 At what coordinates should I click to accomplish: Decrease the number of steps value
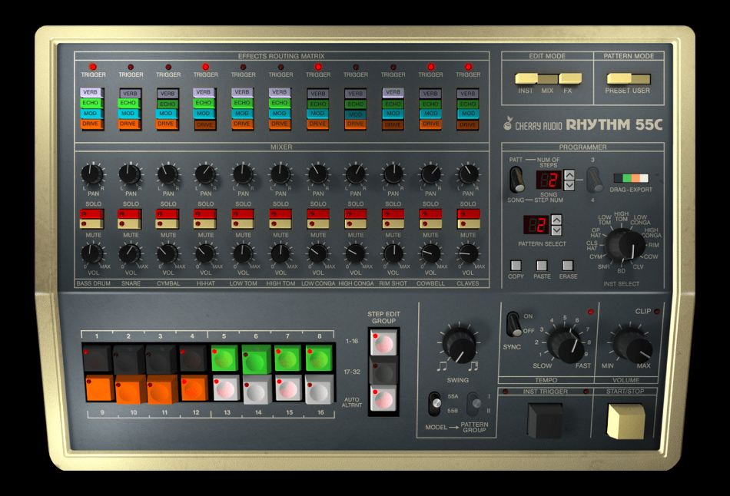(x=569, y=185)
